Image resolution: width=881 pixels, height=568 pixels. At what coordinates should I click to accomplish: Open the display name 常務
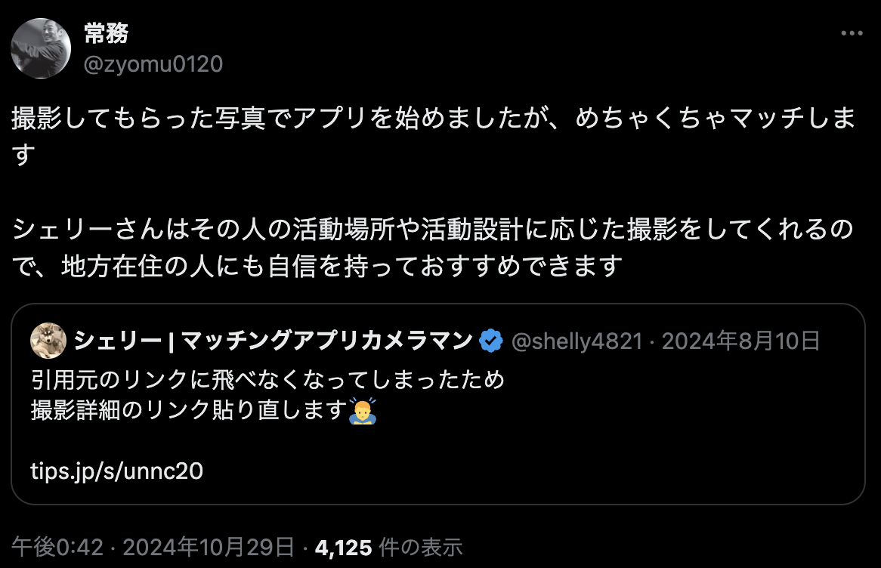point(107,33)
